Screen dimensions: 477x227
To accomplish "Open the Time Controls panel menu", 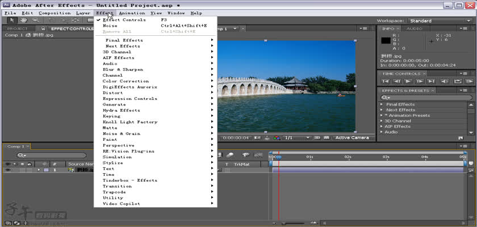I will click(x=463, y=74).
